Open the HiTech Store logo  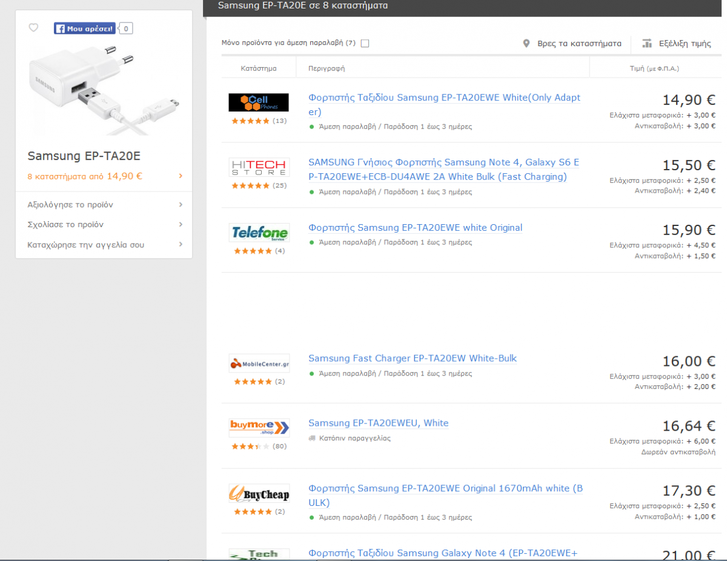[259, 167]
